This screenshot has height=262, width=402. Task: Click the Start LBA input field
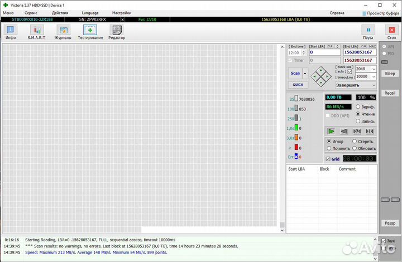point(324,52)
